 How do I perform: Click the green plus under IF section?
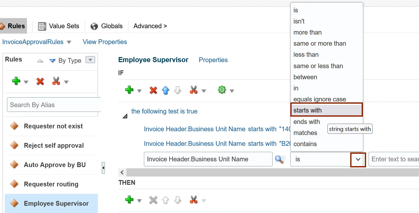[x=129, y=90]
